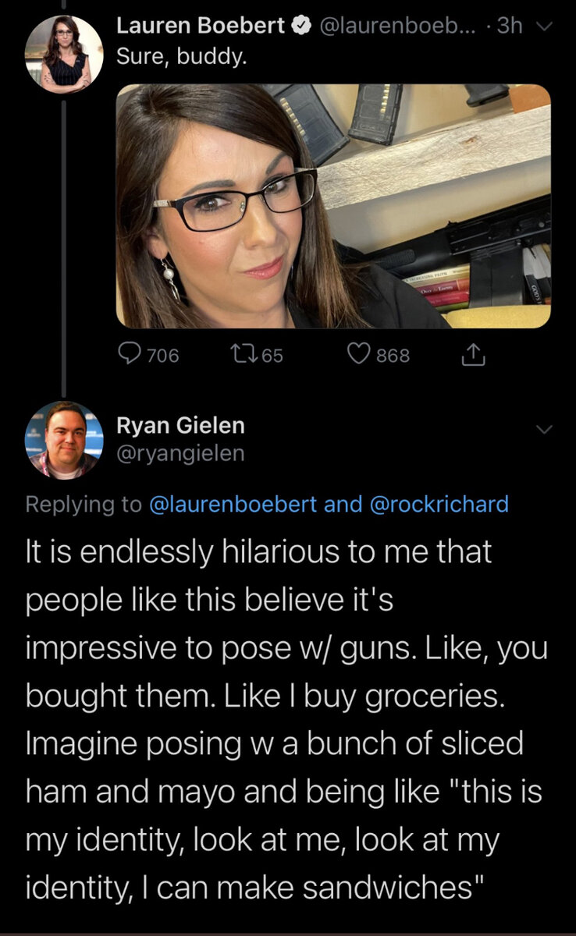Open the profile picture beside the Lauren Boebert name

coord(64,55)
